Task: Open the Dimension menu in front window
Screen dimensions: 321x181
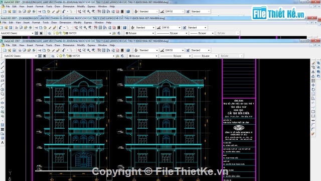Action: [x=69, y=45]
